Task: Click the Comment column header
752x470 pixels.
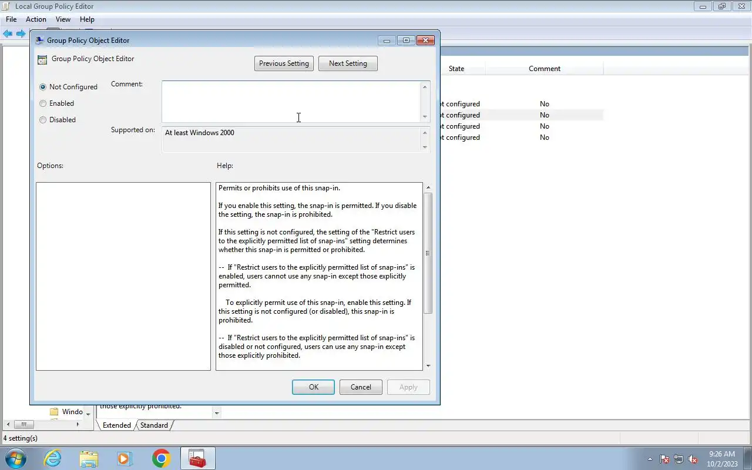Action: coord(545,69)
